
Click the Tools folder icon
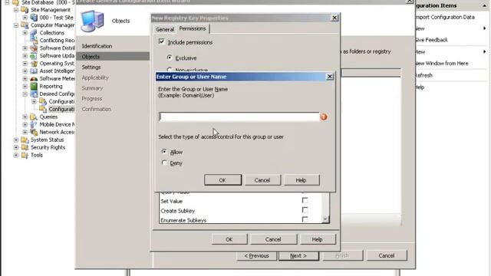[25, 155]
